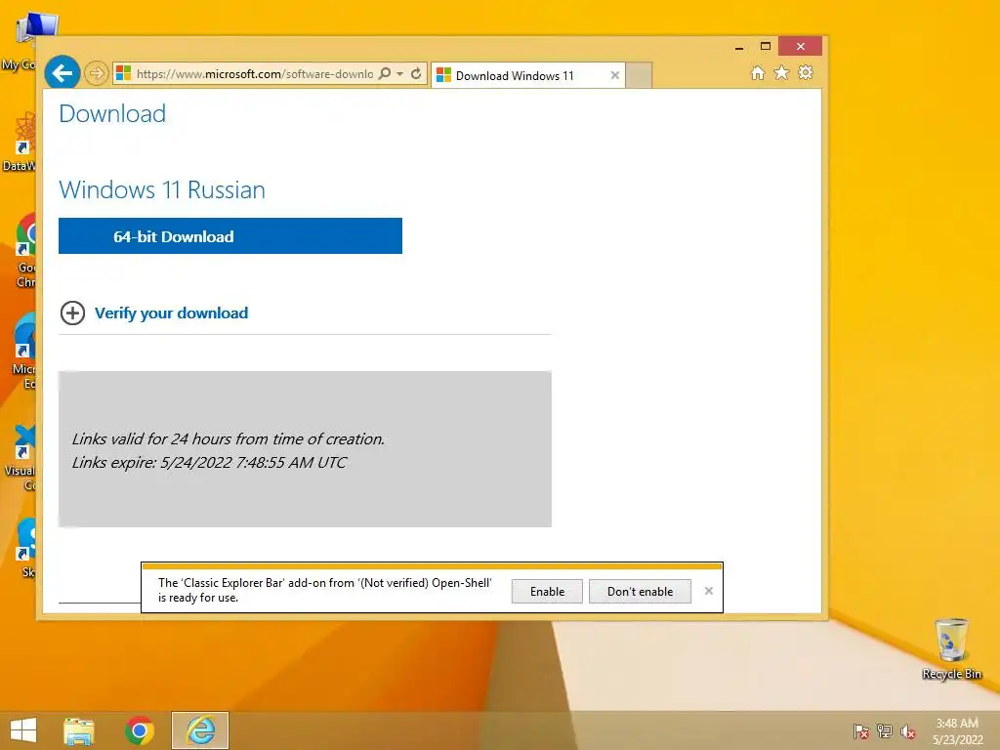The height and width of the screenshot is (750, 1000).
Task: Select the Visual Studio Code desktop shortcut
Action: (21, 457)
